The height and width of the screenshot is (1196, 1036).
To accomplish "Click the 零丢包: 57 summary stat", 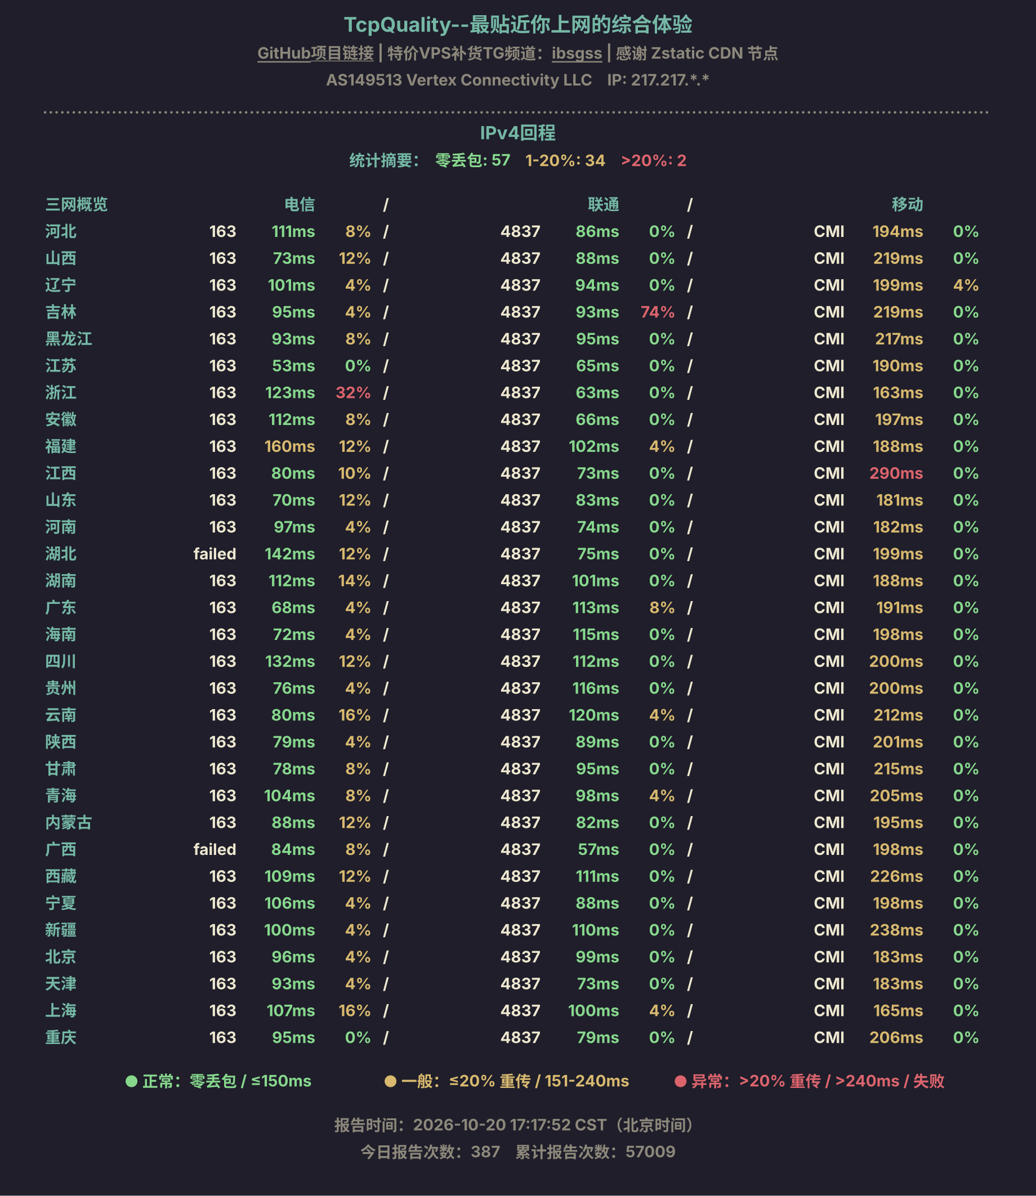I will coord(472,160).
